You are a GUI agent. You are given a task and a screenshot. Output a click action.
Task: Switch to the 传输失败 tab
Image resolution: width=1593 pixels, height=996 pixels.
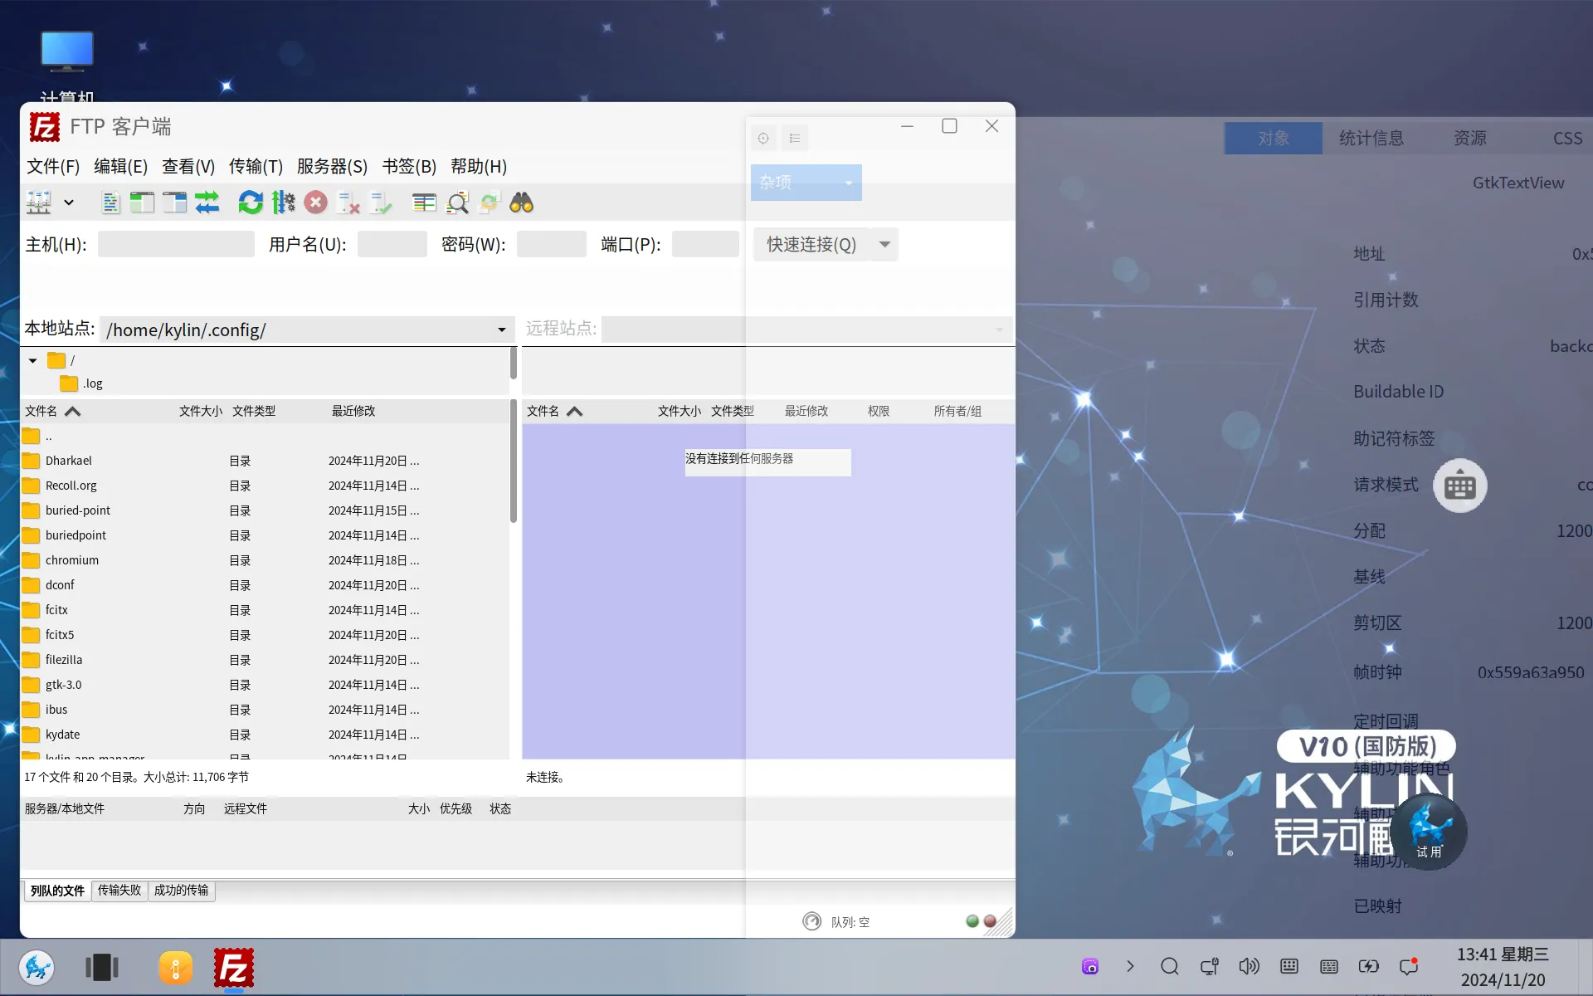click(x=119, y=890)
